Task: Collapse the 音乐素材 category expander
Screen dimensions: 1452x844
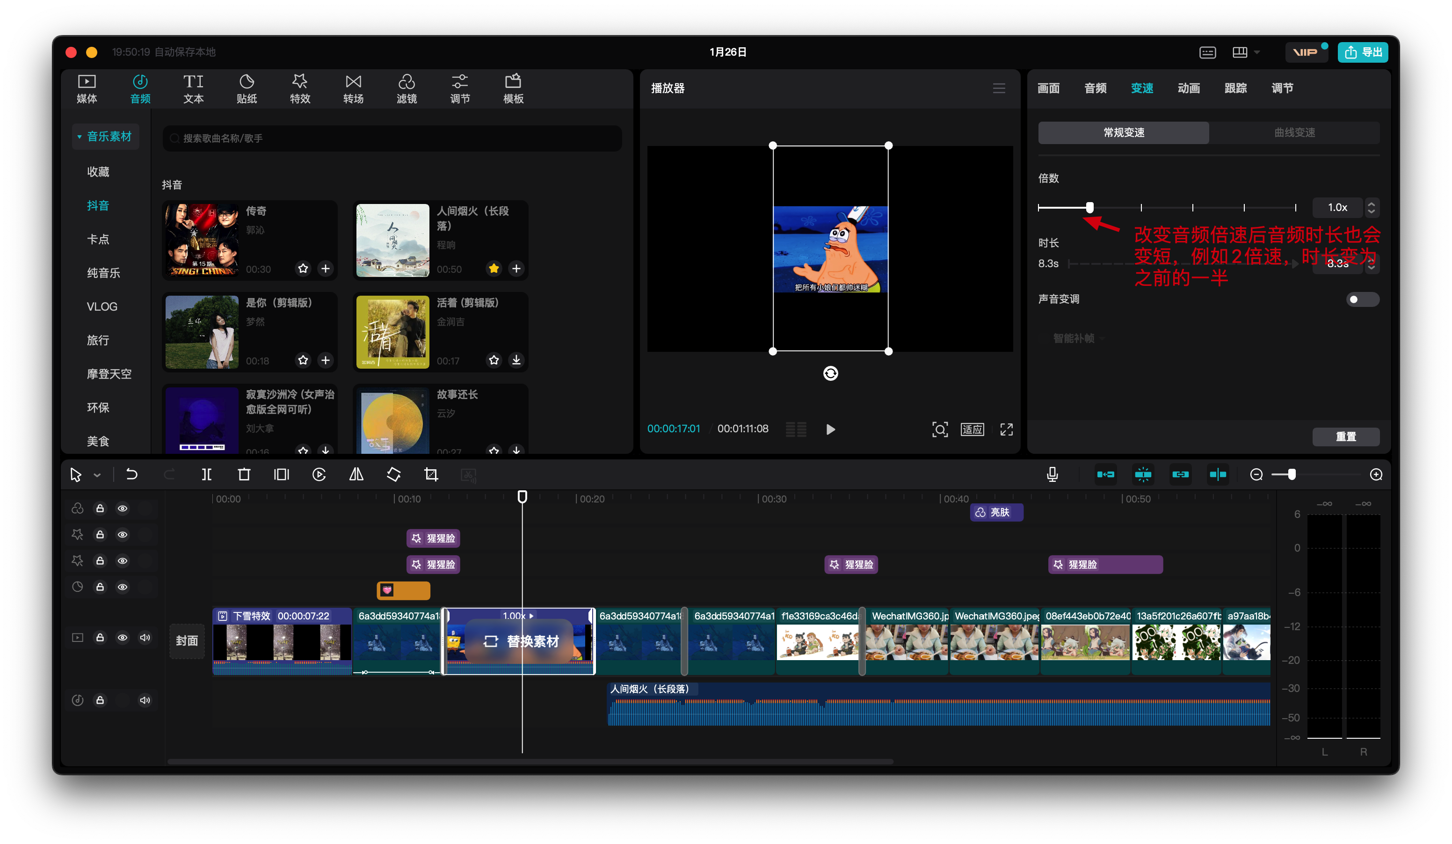Action: [x=80, y=137]
